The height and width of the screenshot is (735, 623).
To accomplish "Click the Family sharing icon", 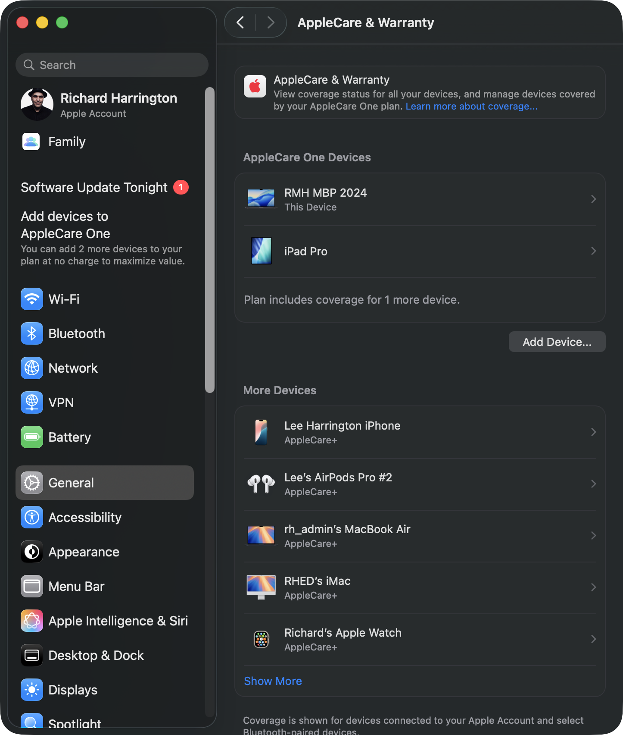I will [x=31, y=141].
